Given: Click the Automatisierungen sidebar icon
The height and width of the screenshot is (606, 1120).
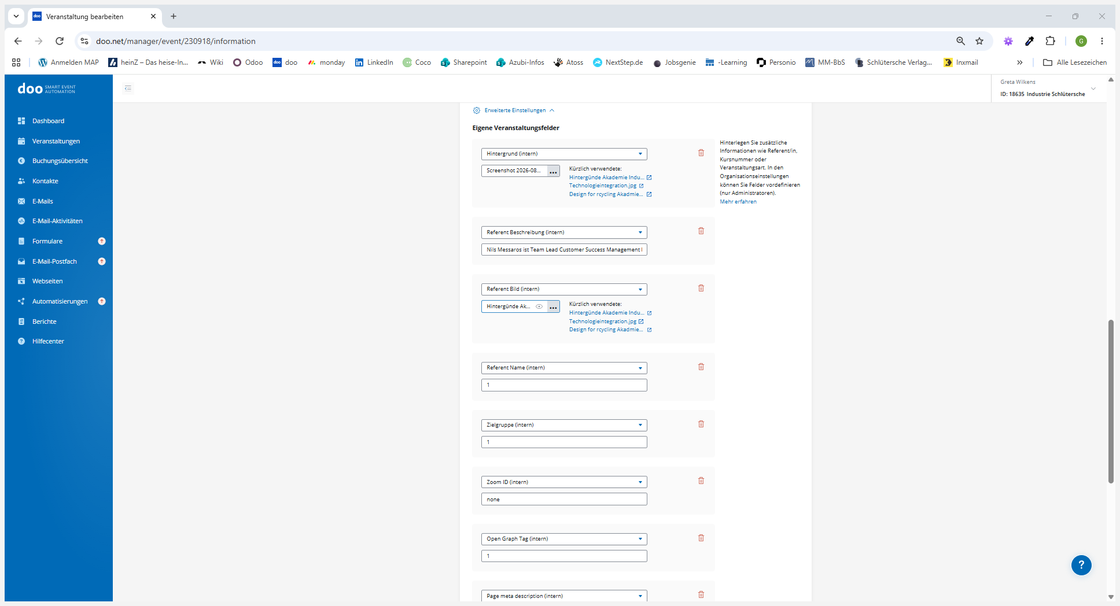Looking at the screenshot, I should 21,301.
